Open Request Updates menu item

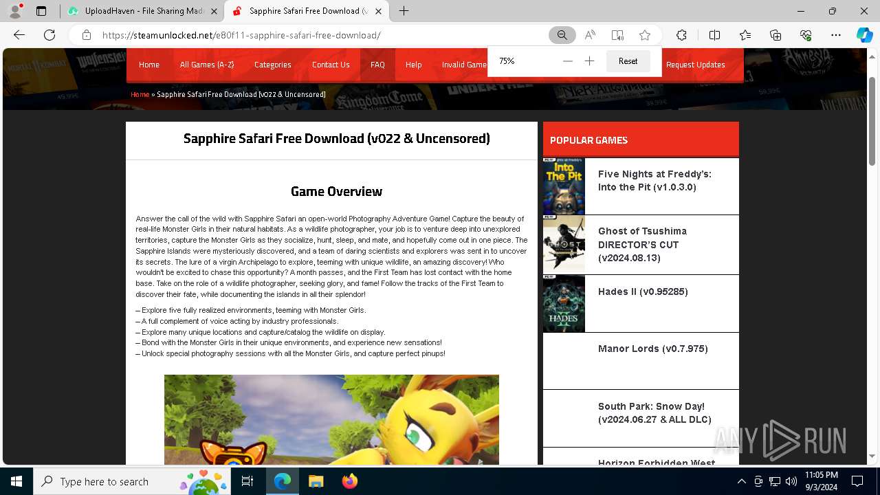[695, 65]
